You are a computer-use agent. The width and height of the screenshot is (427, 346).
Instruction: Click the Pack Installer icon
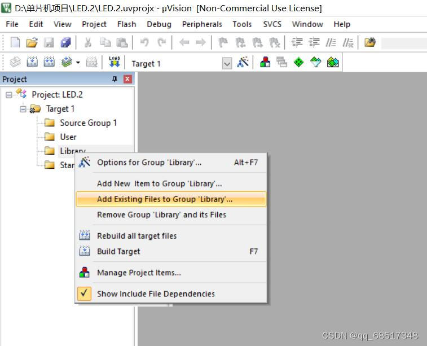point(333,62)
